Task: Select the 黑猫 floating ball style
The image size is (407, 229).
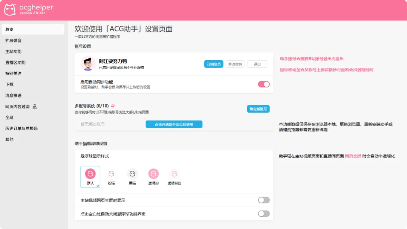Action: point(132,177)
